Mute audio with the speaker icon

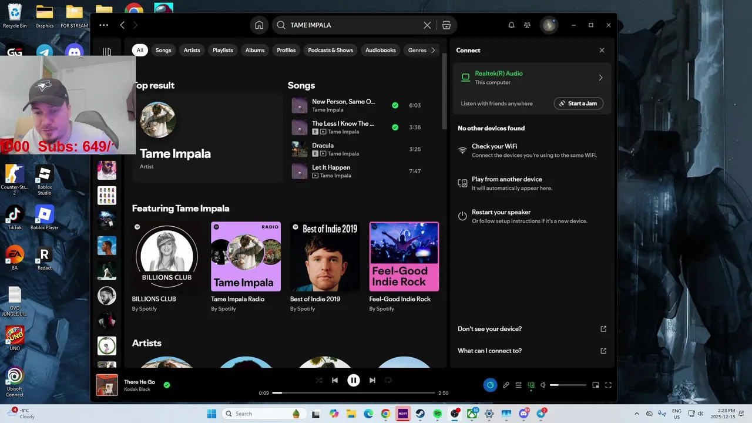coord(543,385)
